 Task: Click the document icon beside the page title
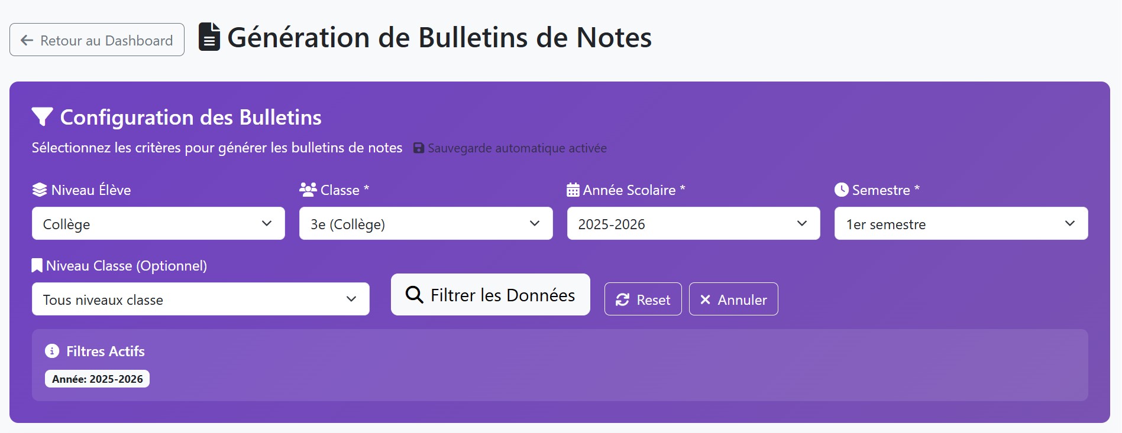(x=209, y=37)
